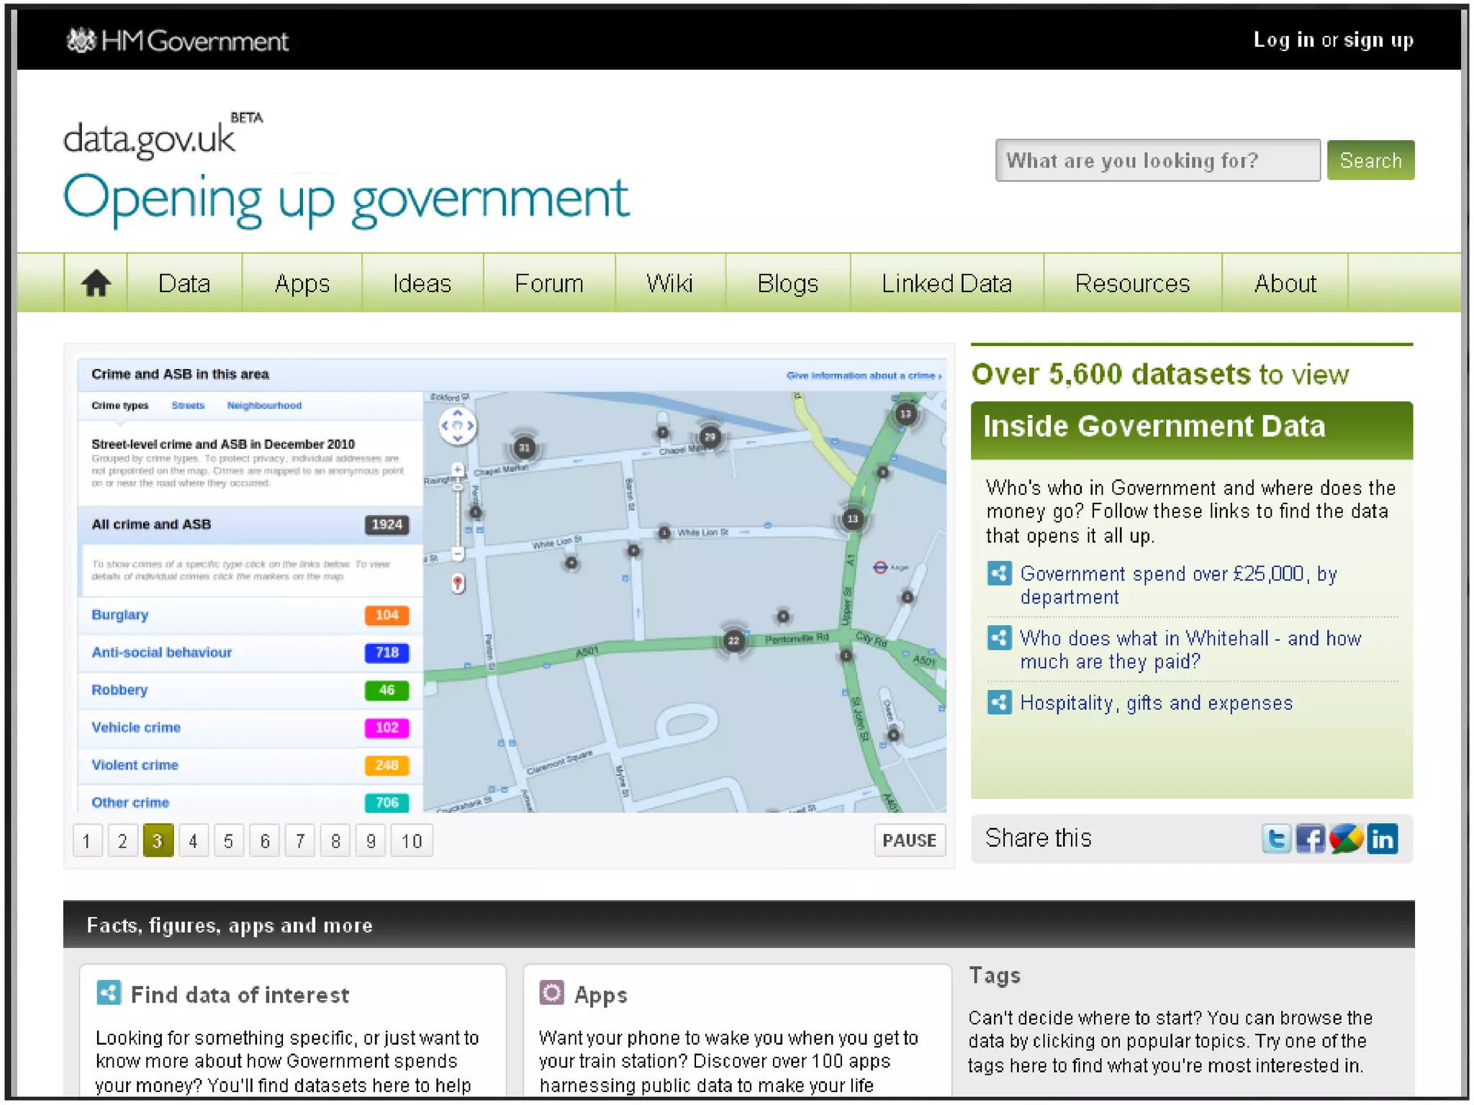Share this page on LinkedIn

1382,839
